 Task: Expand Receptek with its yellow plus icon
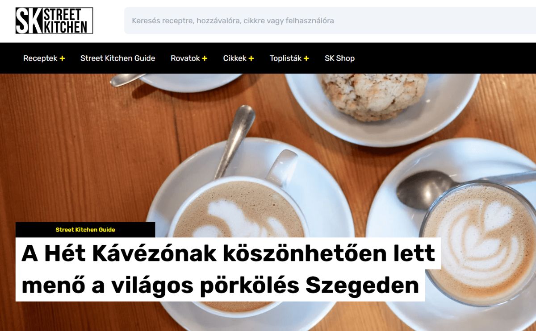62,58
